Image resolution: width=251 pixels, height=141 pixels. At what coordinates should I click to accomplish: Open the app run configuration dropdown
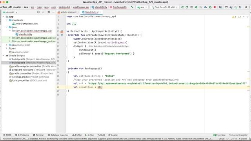tap(142, 7)
